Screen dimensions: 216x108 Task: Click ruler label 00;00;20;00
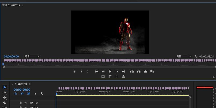(x=177, y=92)
